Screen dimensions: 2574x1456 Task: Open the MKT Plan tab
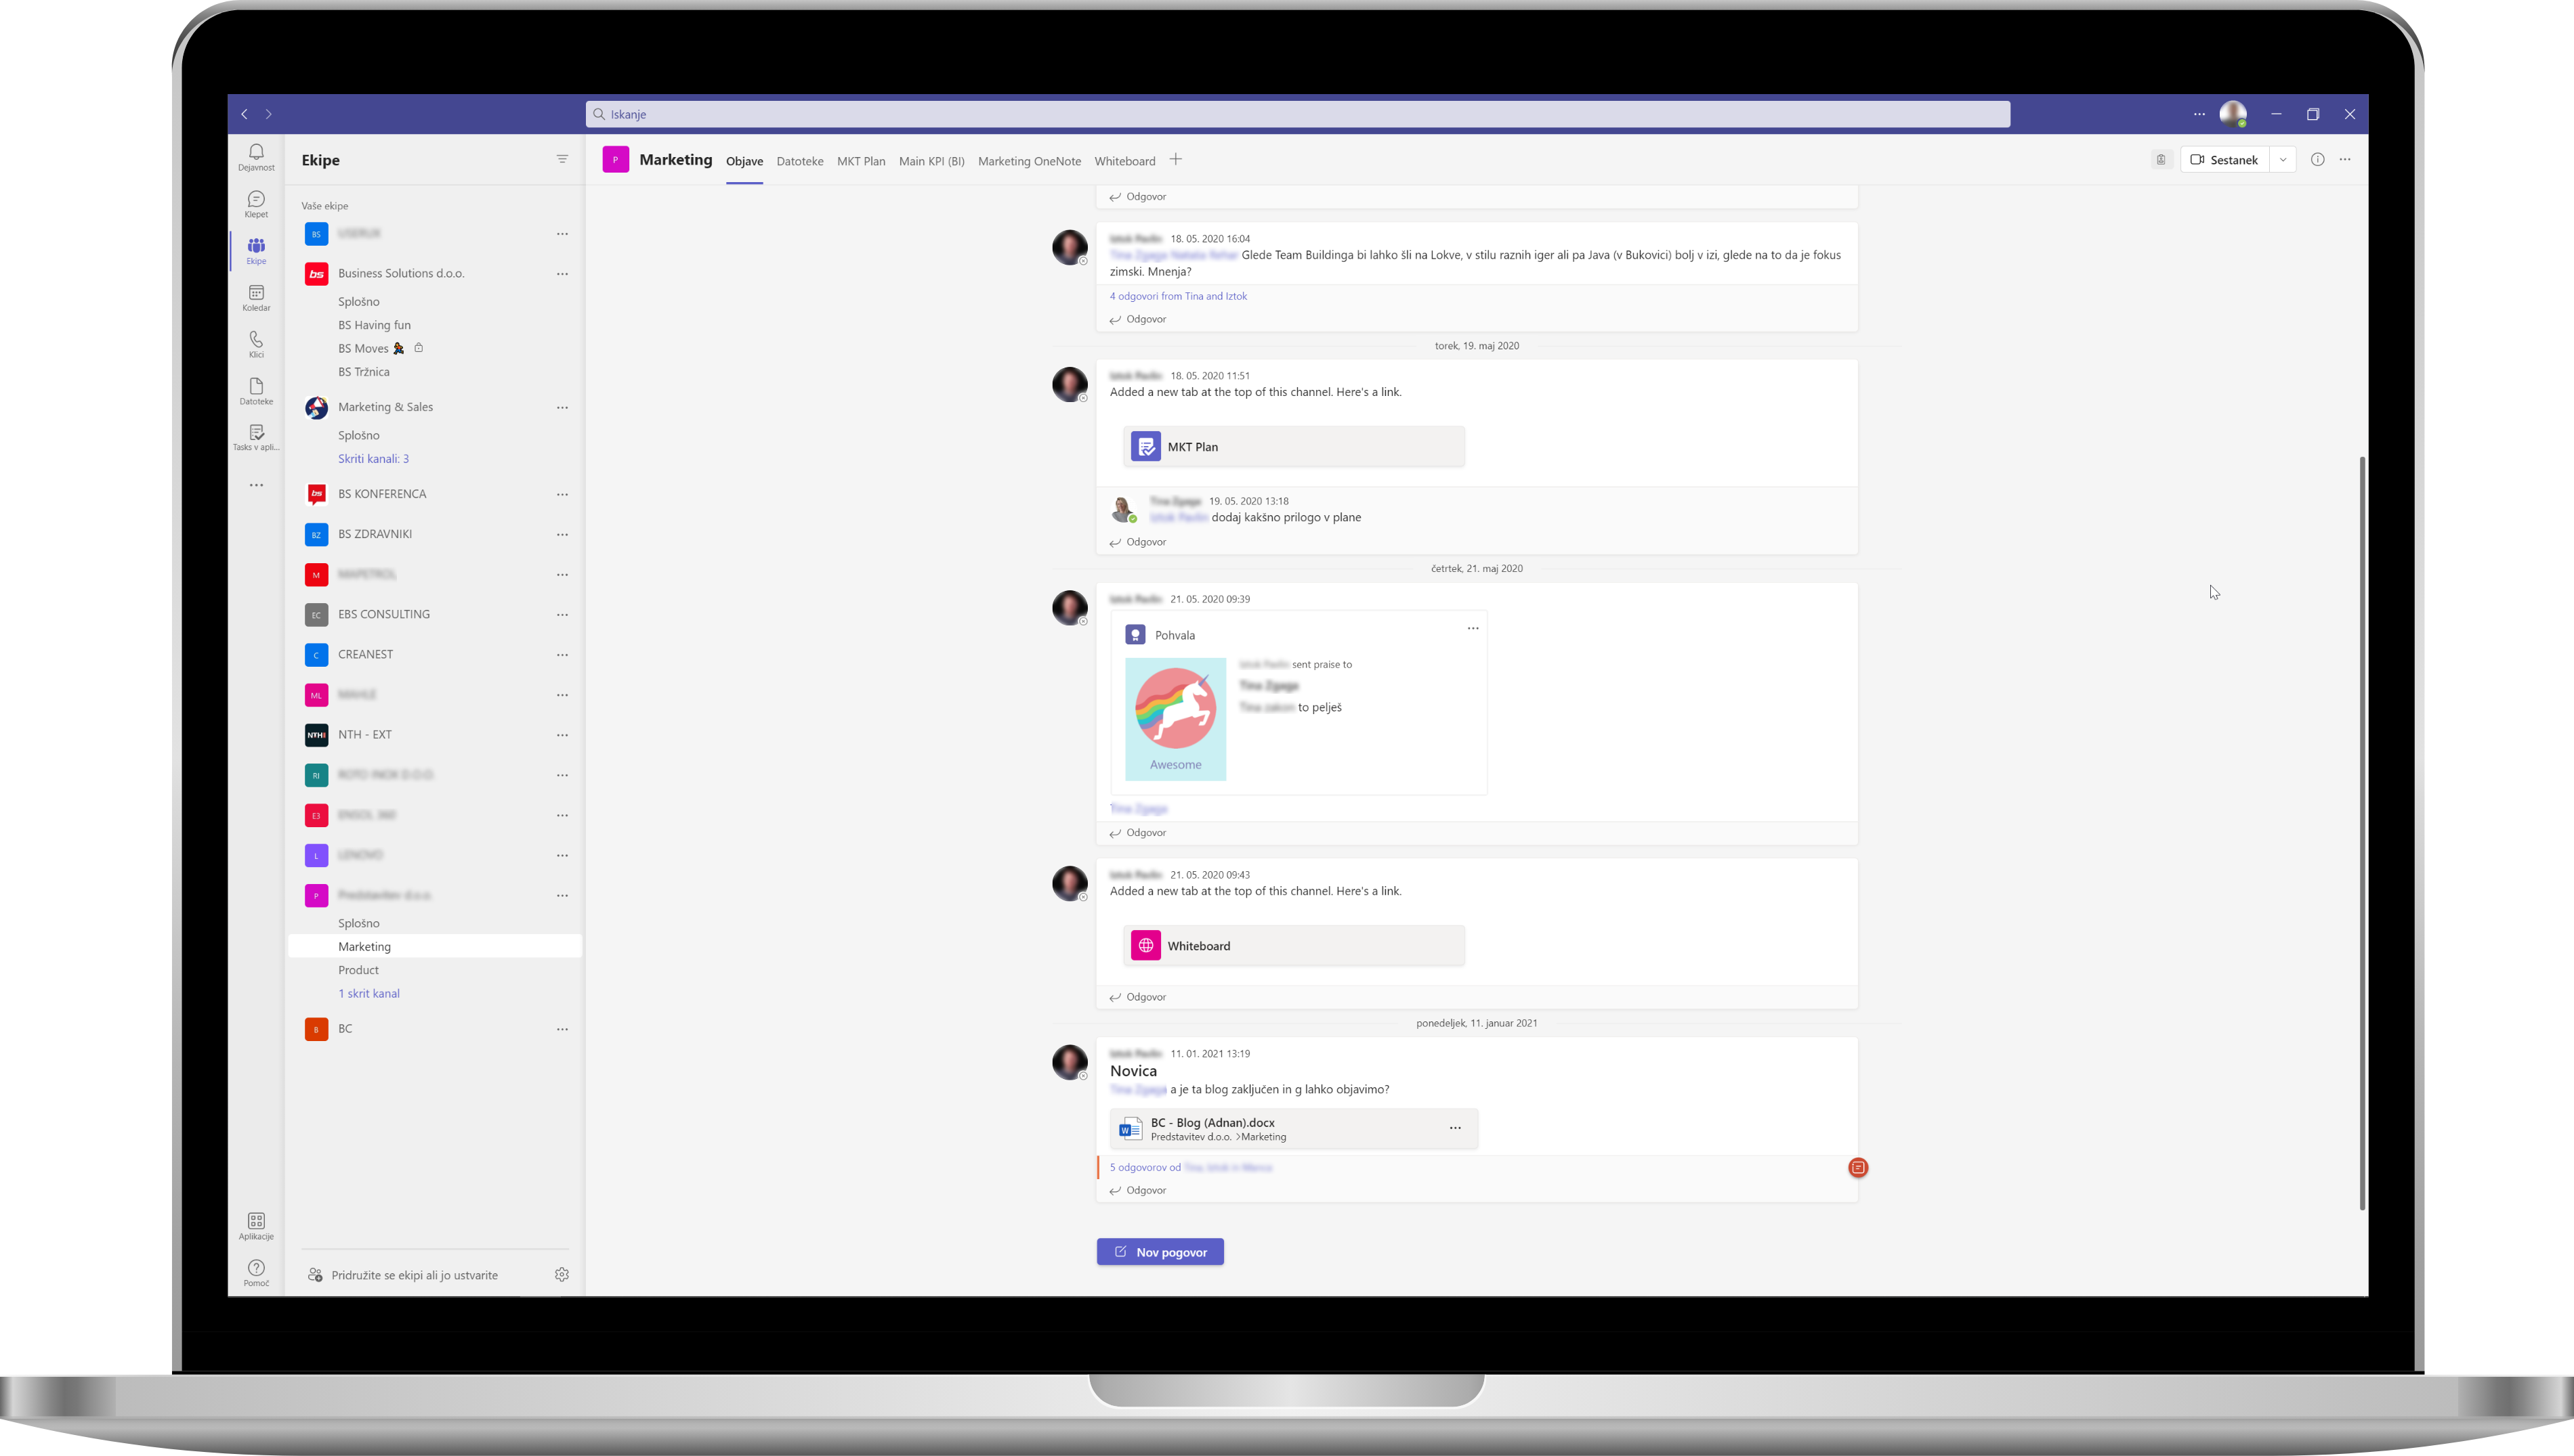pos(860,161)
